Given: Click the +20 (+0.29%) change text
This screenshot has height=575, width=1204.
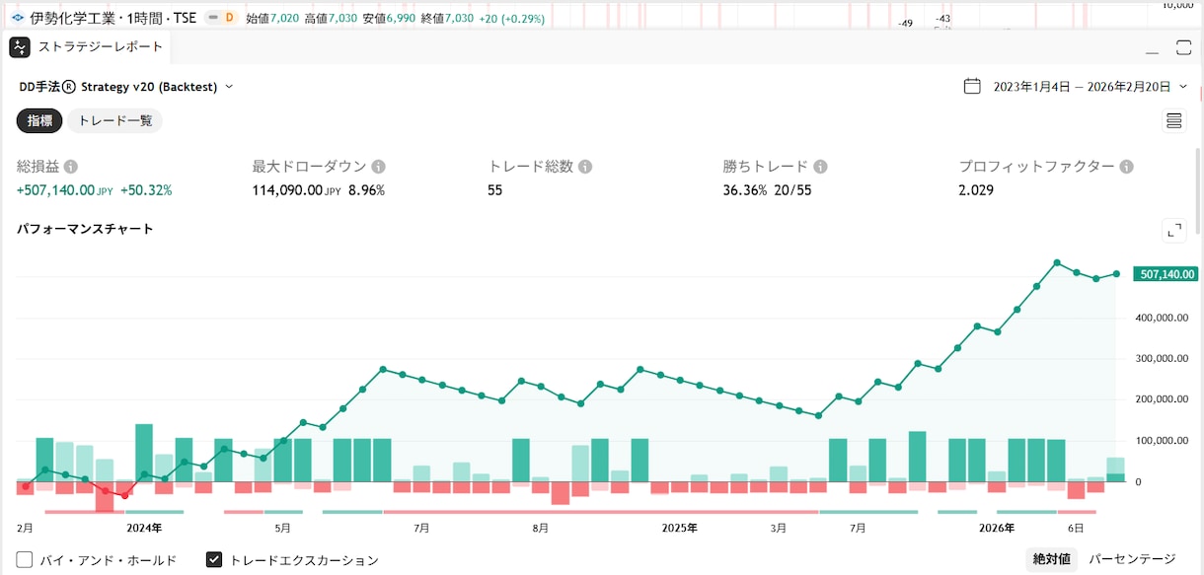Looking at the screenshot, I should pyautogui.click(x=511, y=18).
